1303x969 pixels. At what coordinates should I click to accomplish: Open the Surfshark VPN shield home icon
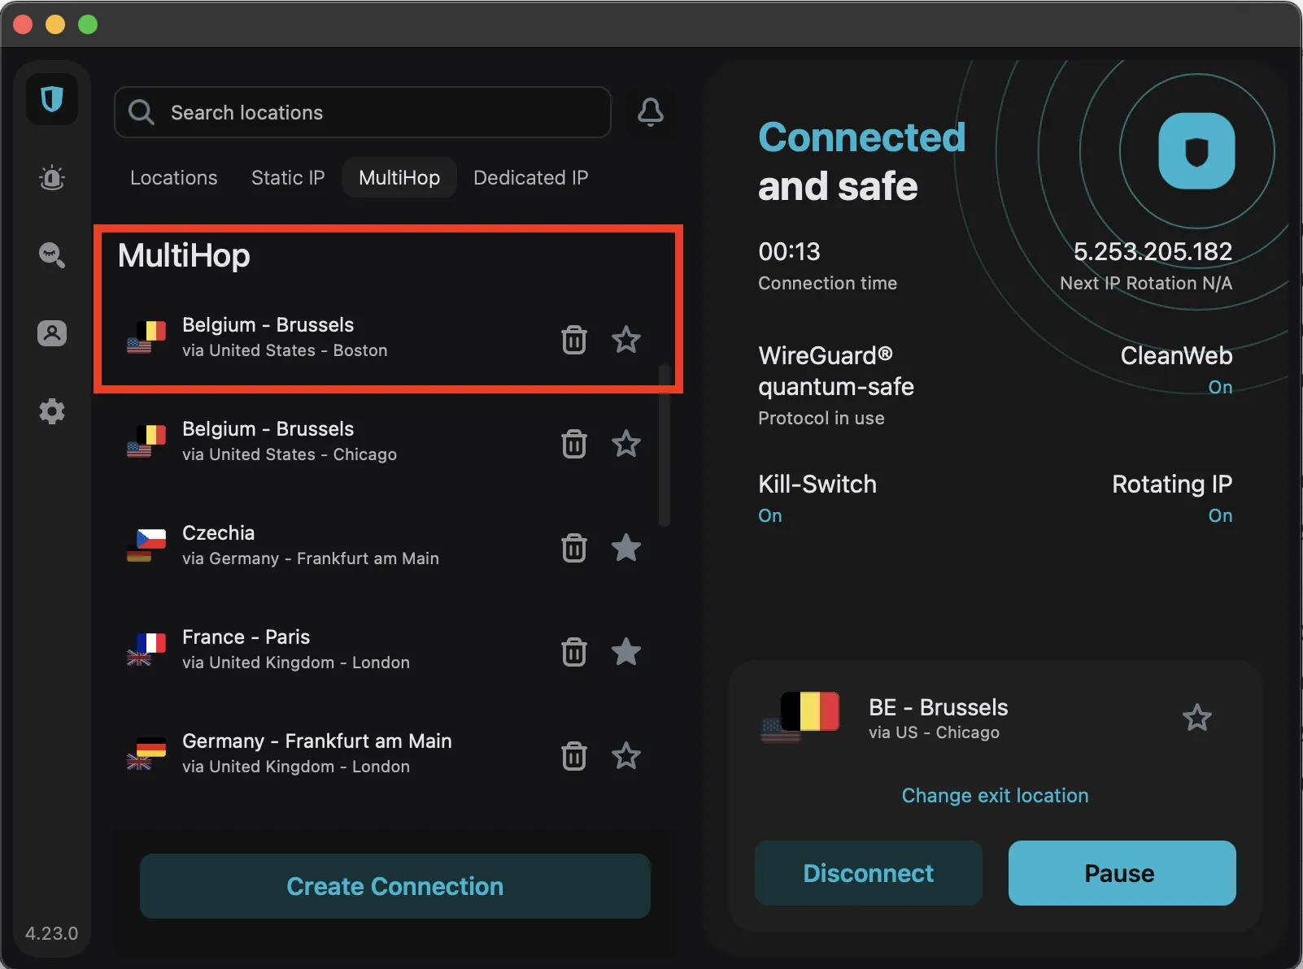[x=52, y=99]
